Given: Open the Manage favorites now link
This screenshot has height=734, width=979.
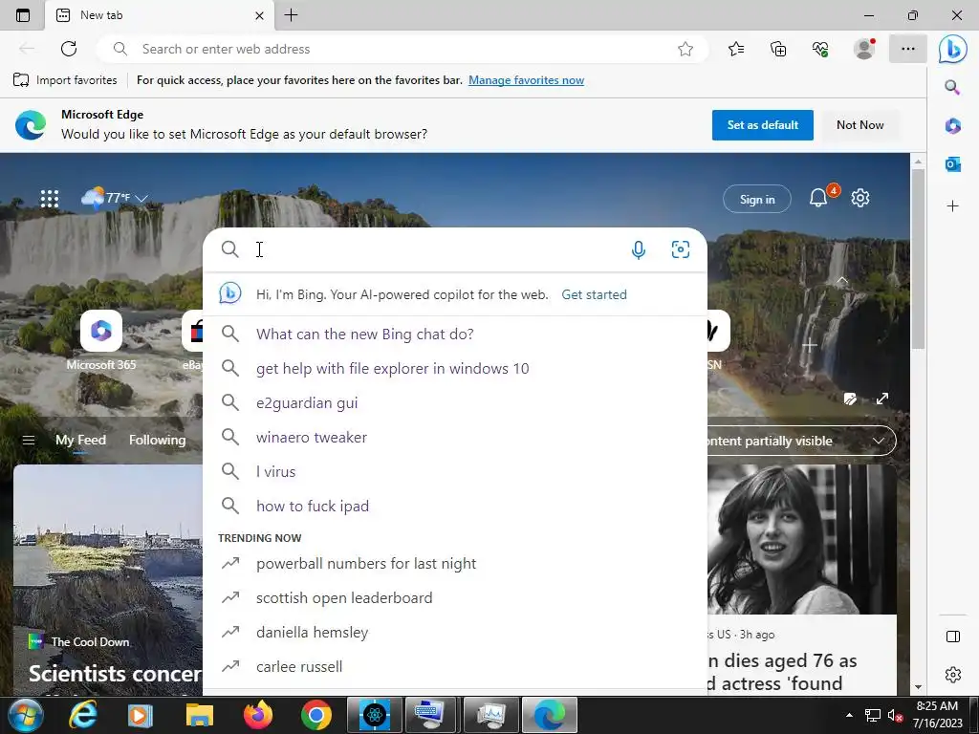Looking at the screenshot, I should click(527, 80).
